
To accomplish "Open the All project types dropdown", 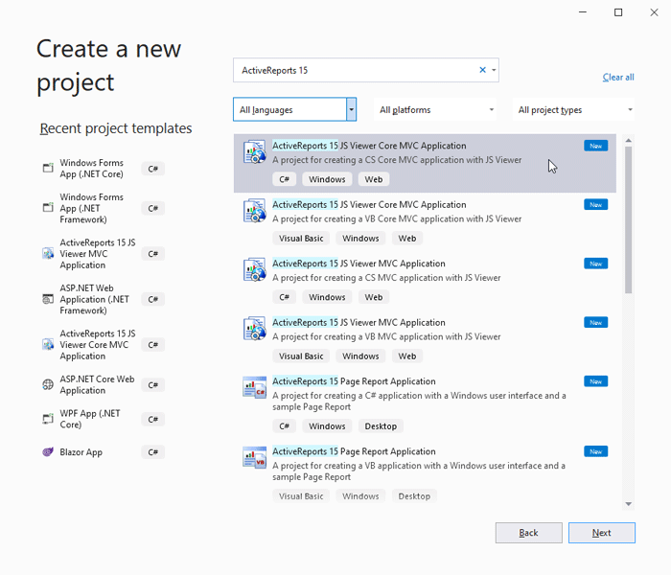I will point(574,109).
